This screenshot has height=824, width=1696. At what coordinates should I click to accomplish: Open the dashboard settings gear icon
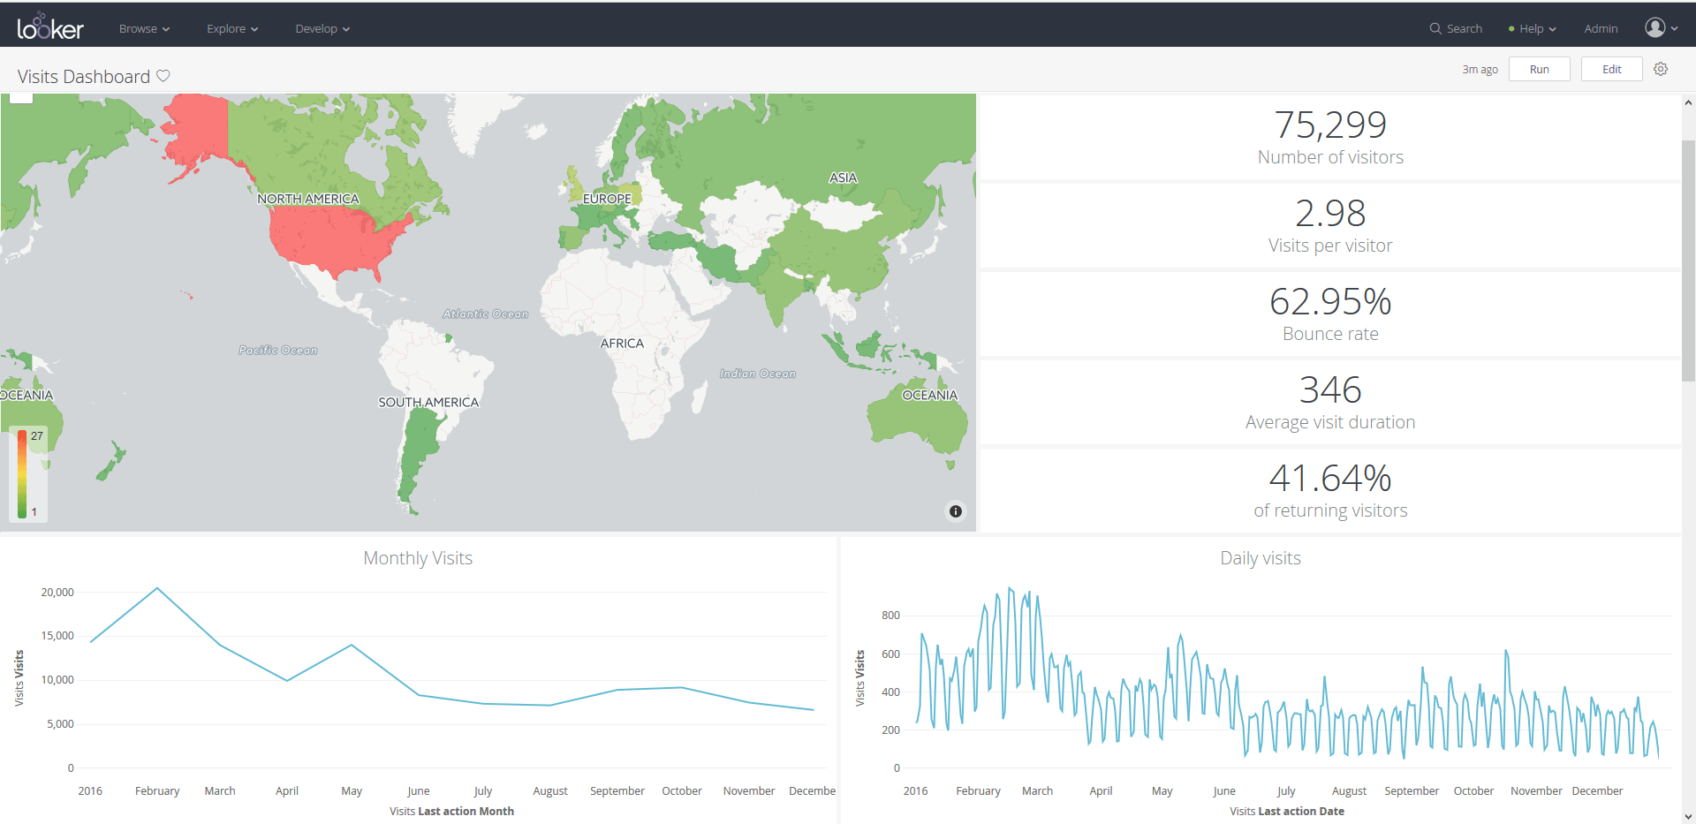[x=1661, y=69]
